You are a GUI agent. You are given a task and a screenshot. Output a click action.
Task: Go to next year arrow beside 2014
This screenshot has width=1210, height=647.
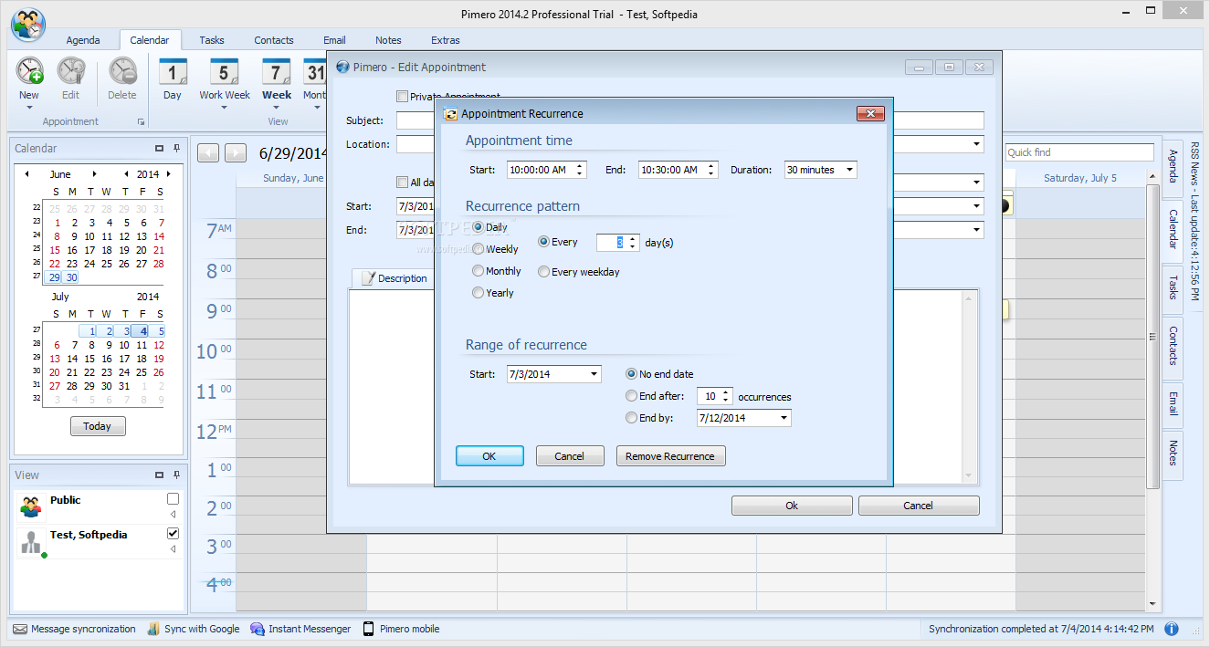tap(170, 173)
